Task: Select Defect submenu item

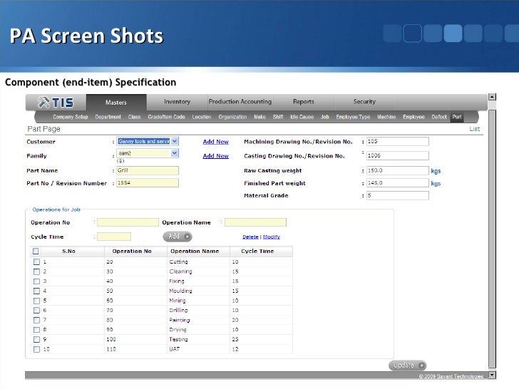Action: [439, 117]
